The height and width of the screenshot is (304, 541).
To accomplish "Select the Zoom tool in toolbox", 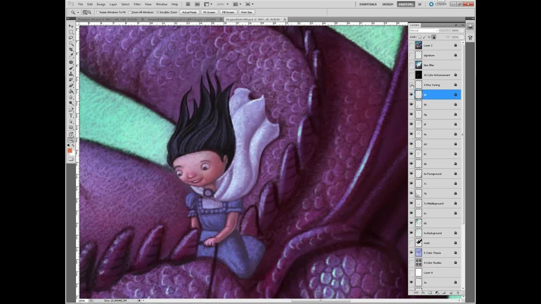I will pos(71,140).
